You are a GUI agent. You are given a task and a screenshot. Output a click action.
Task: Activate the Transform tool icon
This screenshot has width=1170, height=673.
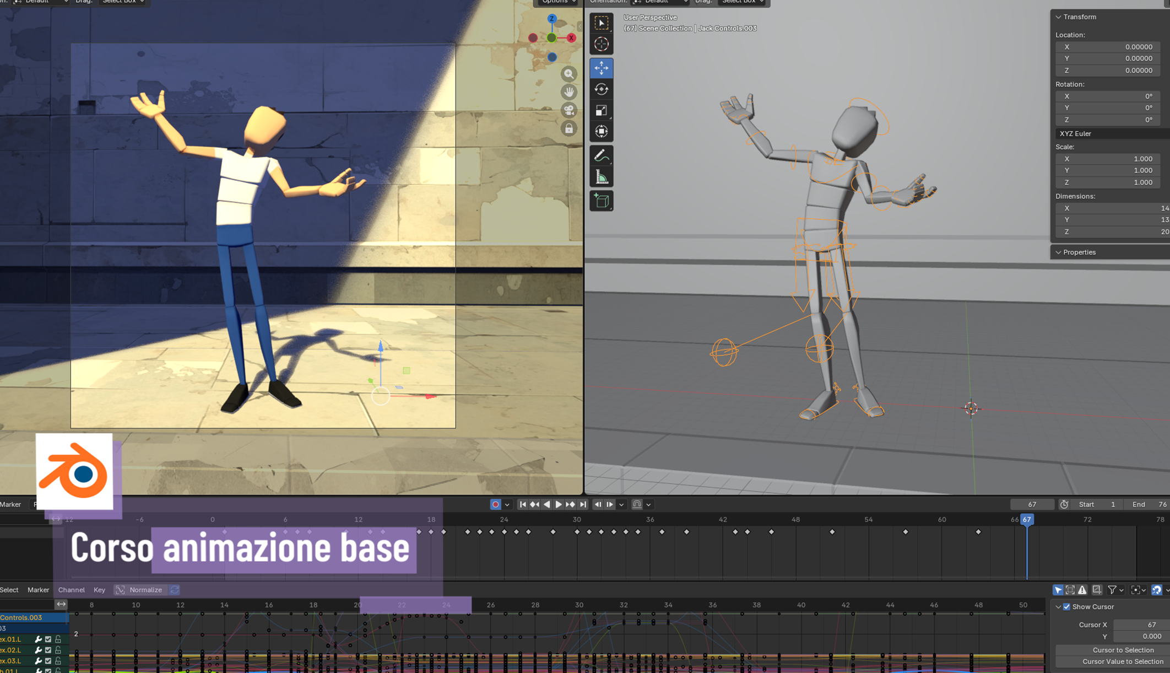[601, 131]
